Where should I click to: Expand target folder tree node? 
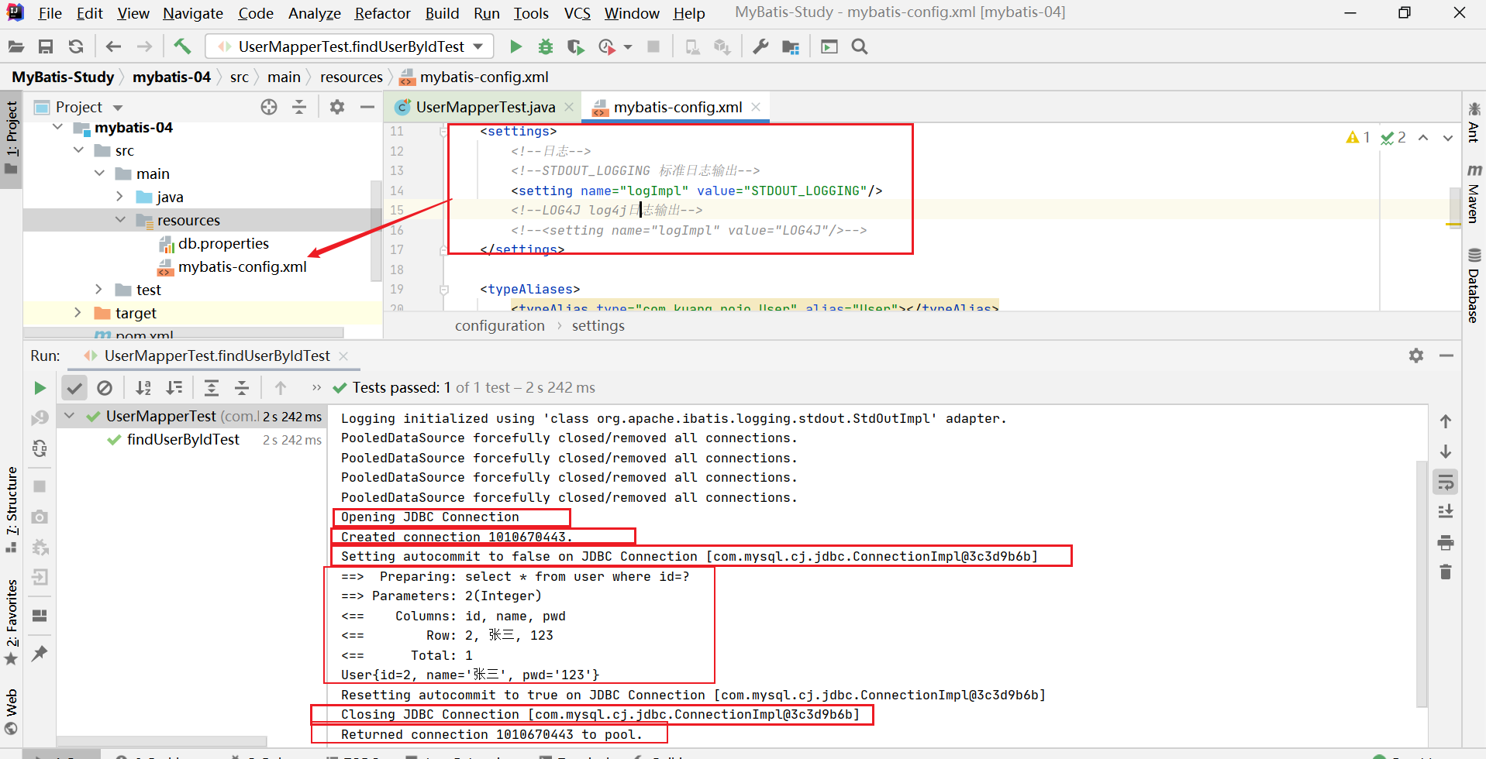pyautogui.click(x=78, y=313)
